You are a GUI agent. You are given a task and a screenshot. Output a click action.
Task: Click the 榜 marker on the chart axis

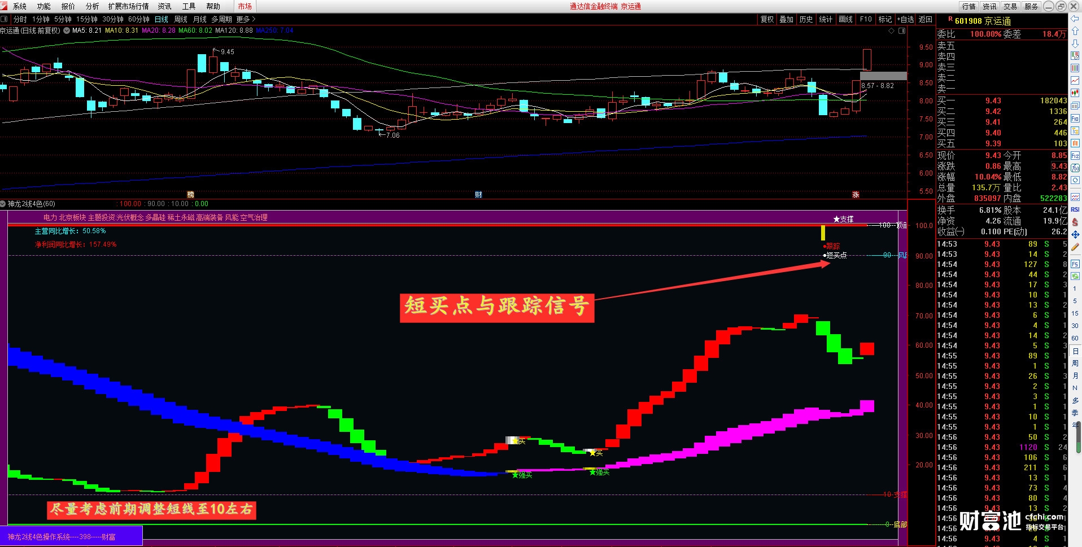tap(191, 194)
